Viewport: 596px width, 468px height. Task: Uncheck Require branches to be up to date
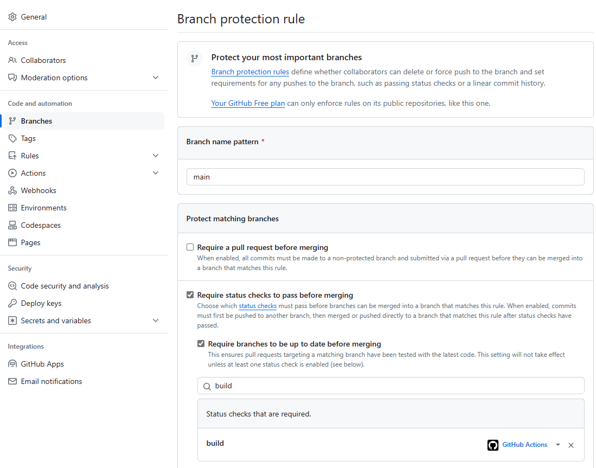click(201, 344)
